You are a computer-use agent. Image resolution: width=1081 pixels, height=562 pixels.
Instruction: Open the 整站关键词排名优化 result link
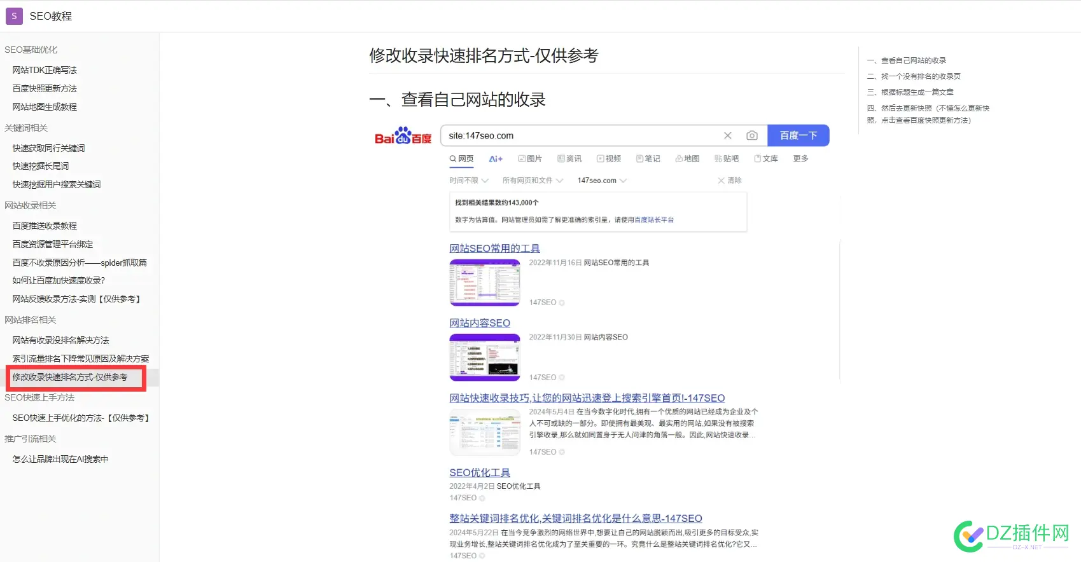click(576, 519)
